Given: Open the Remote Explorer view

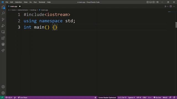Looking at the screenshot, I should click(x=3, y=32).
